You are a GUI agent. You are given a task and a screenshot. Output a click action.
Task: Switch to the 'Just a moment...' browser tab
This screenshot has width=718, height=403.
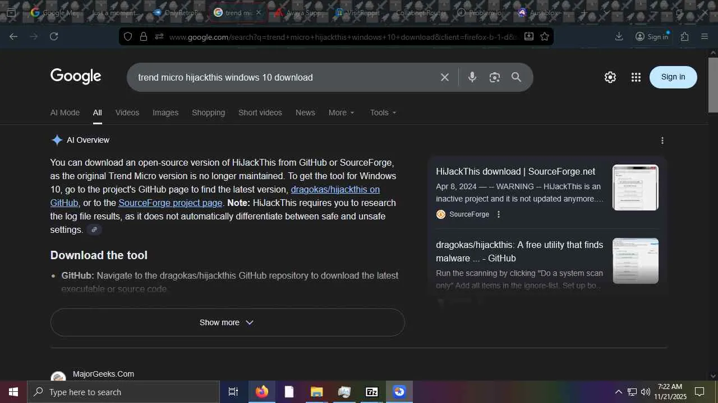tap(115, 12)
